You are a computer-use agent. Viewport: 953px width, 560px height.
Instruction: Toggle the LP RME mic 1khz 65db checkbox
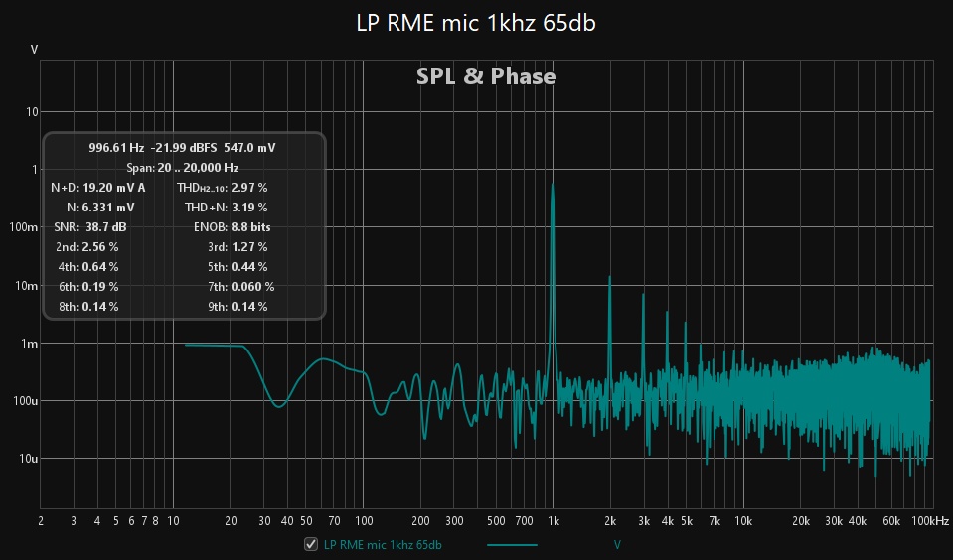(x=311, y=544)
